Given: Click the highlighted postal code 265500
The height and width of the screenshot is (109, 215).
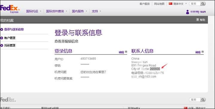Looking at the screenshot, I should (155, 69).
